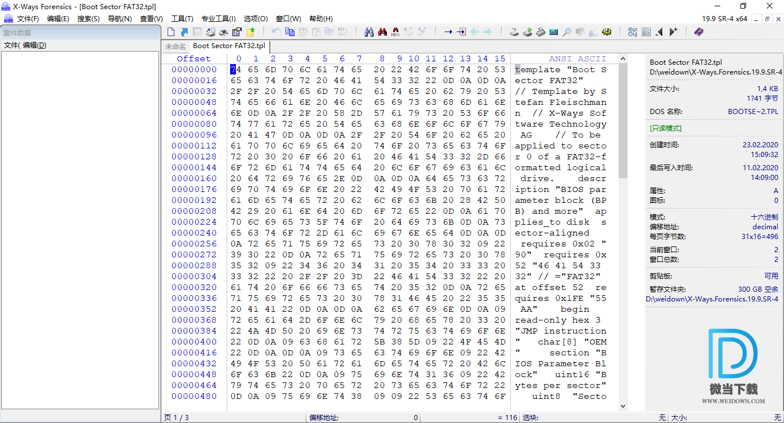Restore the inner document window via 19.9 SR-4 bar restore button
The image size is (784, 423).
767,19
